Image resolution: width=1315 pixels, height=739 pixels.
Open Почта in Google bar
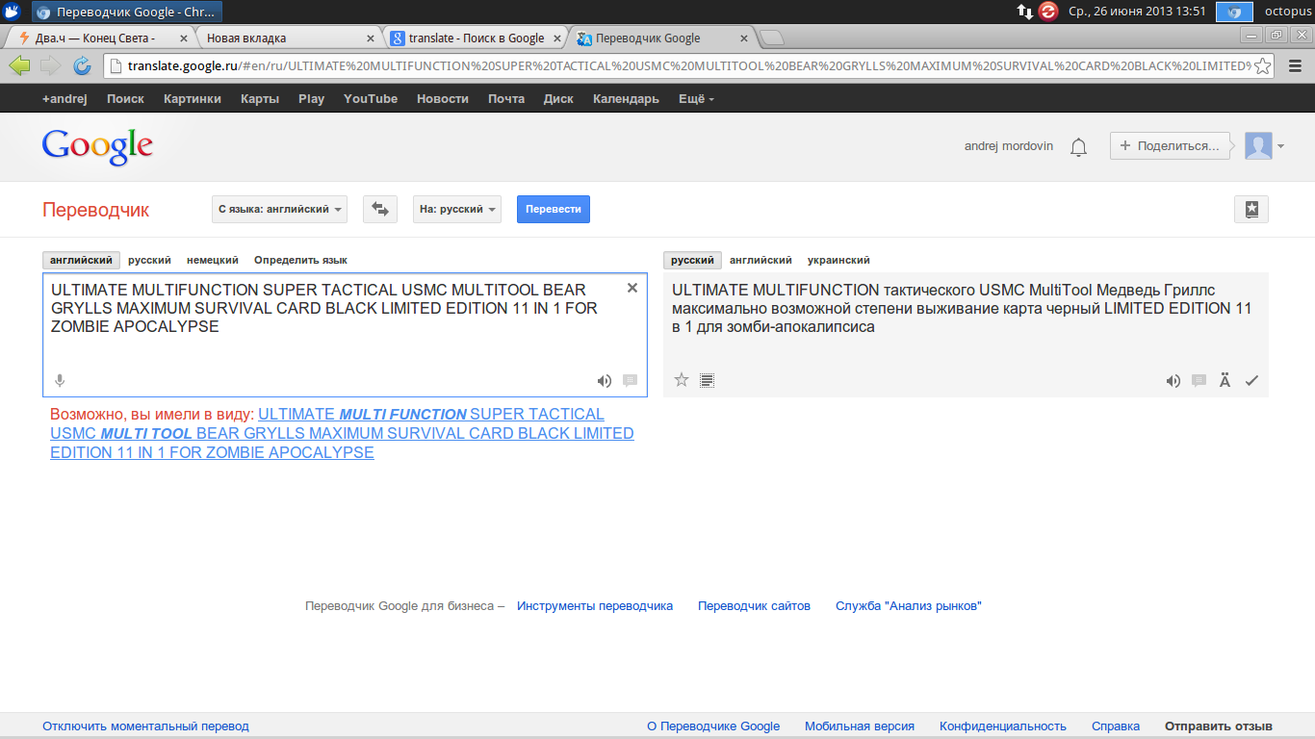pyautogui.click(x=506, y=99)
